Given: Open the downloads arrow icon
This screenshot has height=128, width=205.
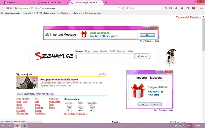Looking at the screenshot, I should point(177,8).
